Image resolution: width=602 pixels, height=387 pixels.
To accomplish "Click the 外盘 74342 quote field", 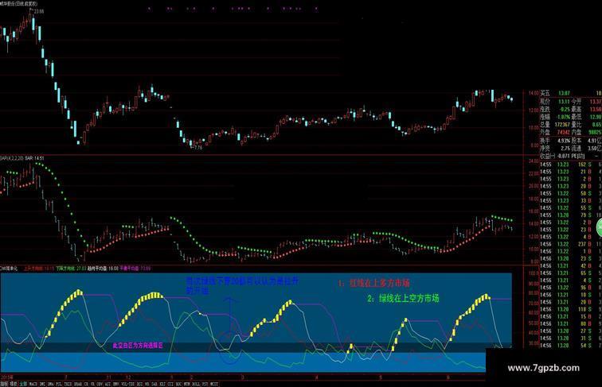I will point(555,132).
